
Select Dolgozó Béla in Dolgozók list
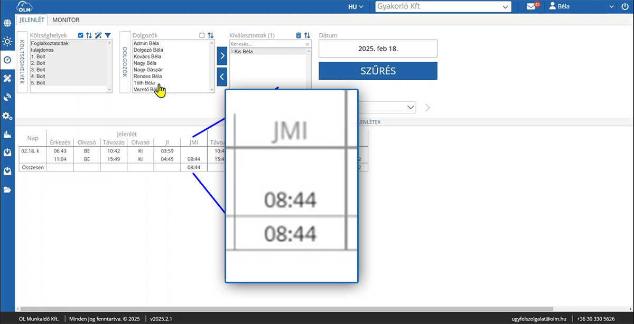171,50
